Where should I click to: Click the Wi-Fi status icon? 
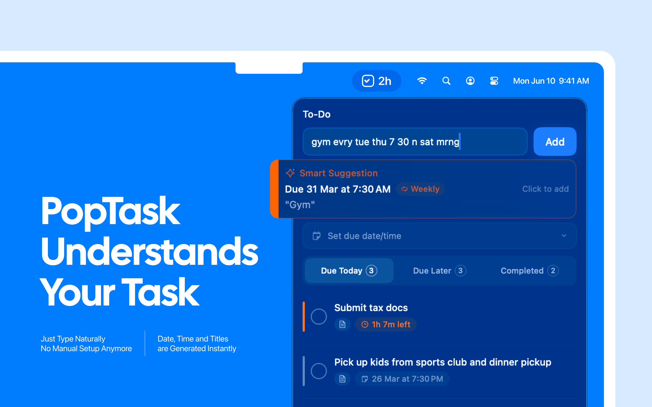click(x=422, y=80)
